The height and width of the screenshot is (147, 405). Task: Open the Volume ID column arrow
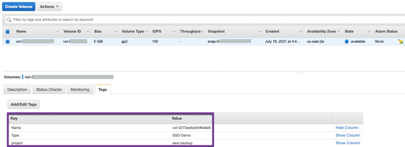88,32
